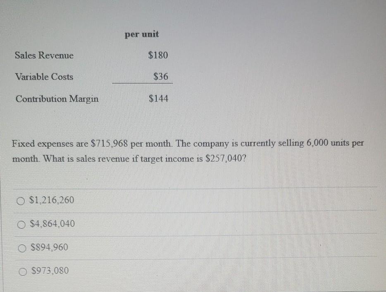
Task: Click the Variable Costs row label
Action: (44, 77)
